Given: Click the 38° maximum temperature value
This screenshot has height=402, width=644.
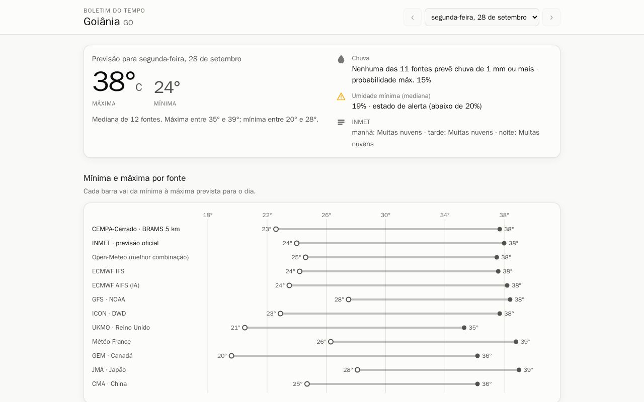Looking at the screenshot, I should coord(114,82).
